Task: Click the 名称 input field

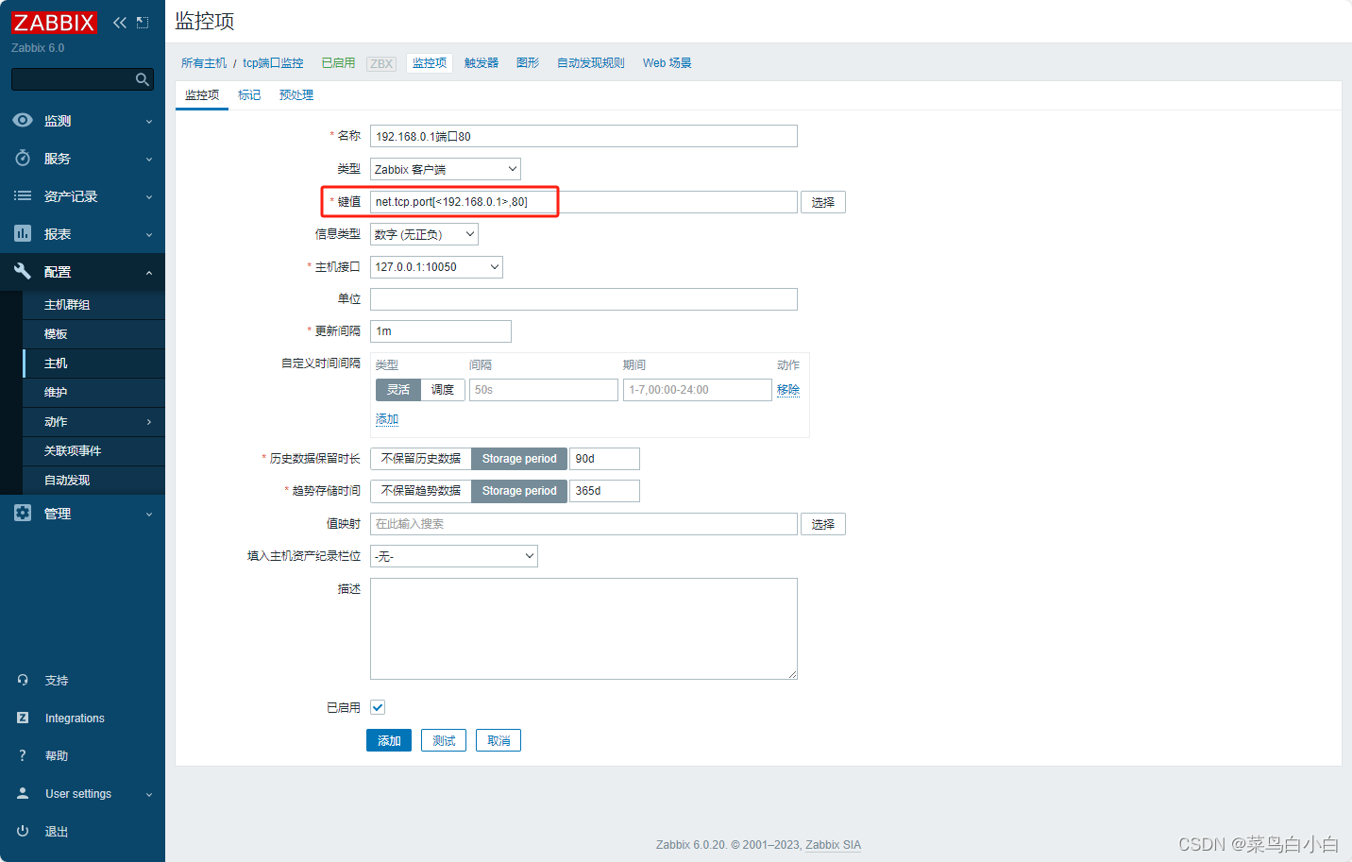Action: [x=583, y=136]
